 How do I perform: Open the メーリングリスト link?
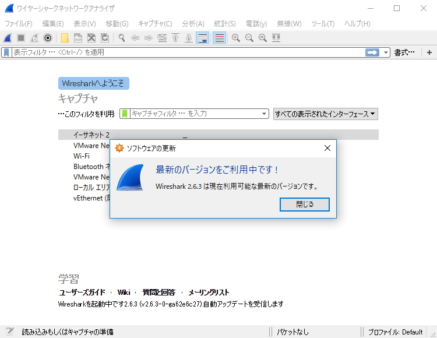coord(209,293)
